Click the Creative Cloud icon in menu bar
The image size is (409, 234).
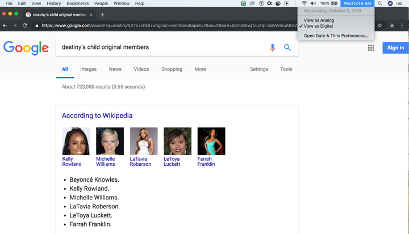(x=252, y=3)
